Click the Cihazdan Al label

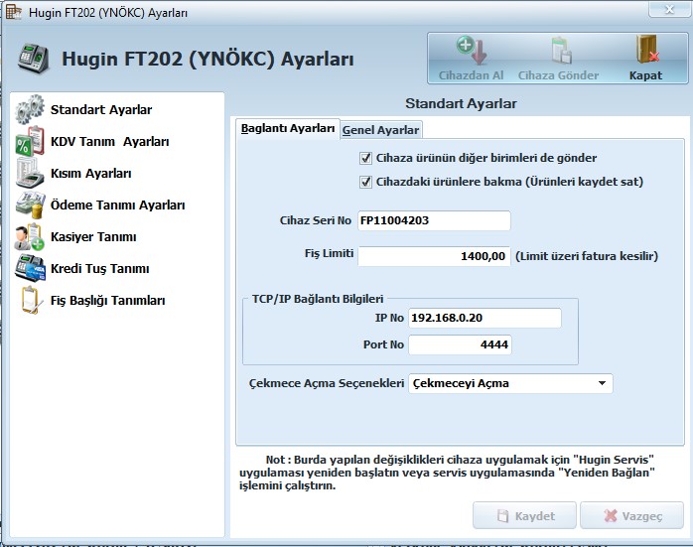point(472,75)
